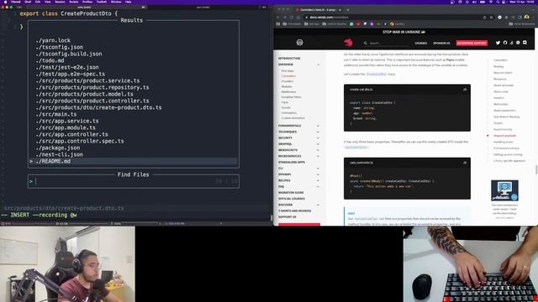Expand the FAQ section

(x=318, y=186)
